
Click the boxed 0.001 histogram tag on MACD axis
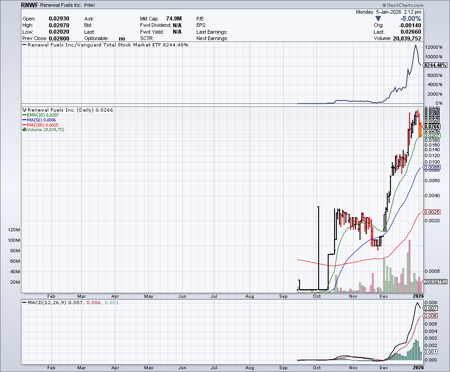pos(431,352)
